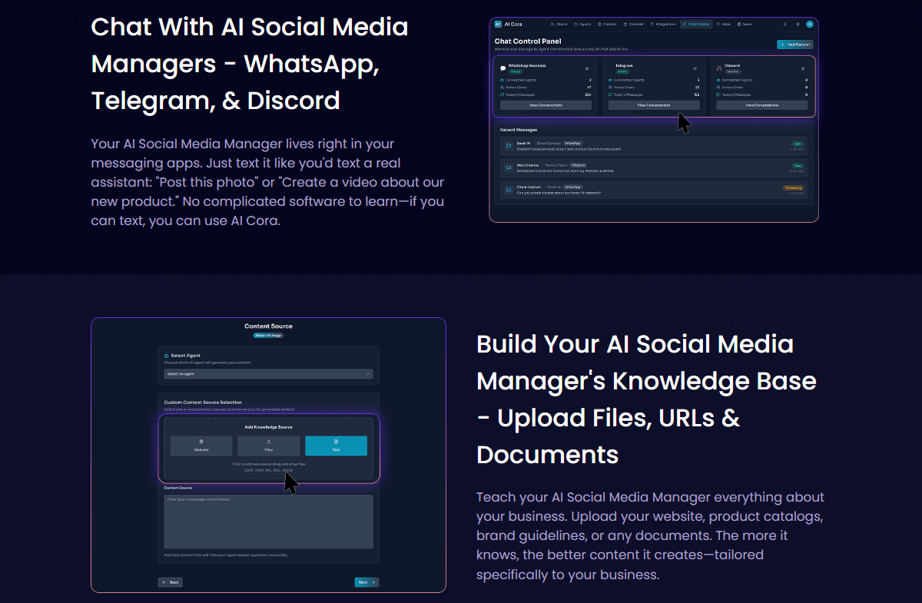The image size is (922, 603).
Task: Open WhatsApp Business card settings icon
Action: (586, 68)
